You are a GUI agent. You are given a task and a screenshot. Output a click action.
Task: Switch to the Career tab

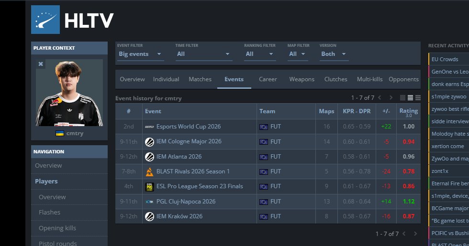[x=268, y=79]
